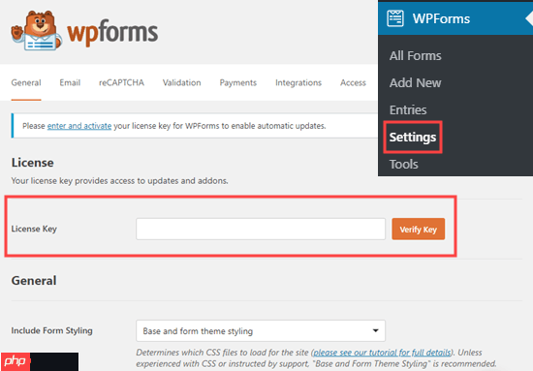Viewport: 533px width, 371px height.
Task: Click the License section heading
Action: click(x=32, y=163)
